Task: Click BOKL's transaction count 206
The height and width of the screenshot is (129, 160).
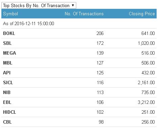Action: tap(100, 33)
